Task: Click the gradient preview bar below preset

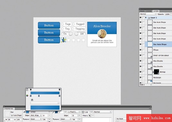Action: tap(45, 108)
